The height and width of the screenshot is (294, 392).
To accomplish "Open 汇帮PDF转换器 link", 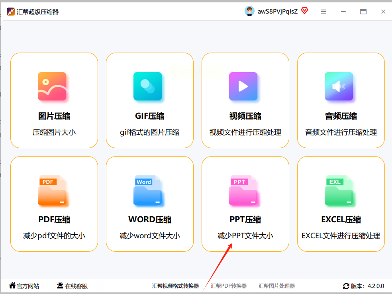I will (229, 286).
